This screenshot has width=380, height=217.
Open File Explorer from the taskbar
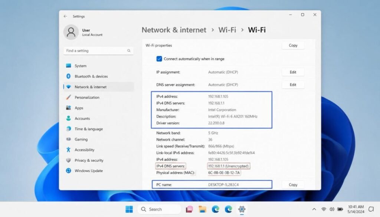(x=202, y=209)
